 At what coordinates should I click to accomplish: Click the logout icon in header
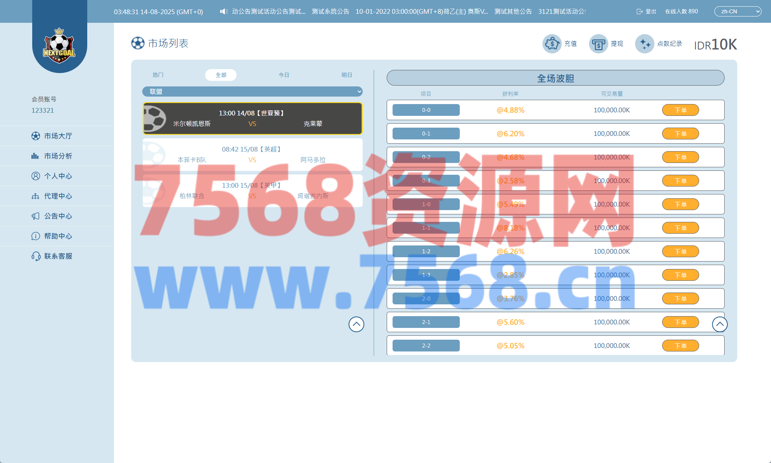coord(639,11)
